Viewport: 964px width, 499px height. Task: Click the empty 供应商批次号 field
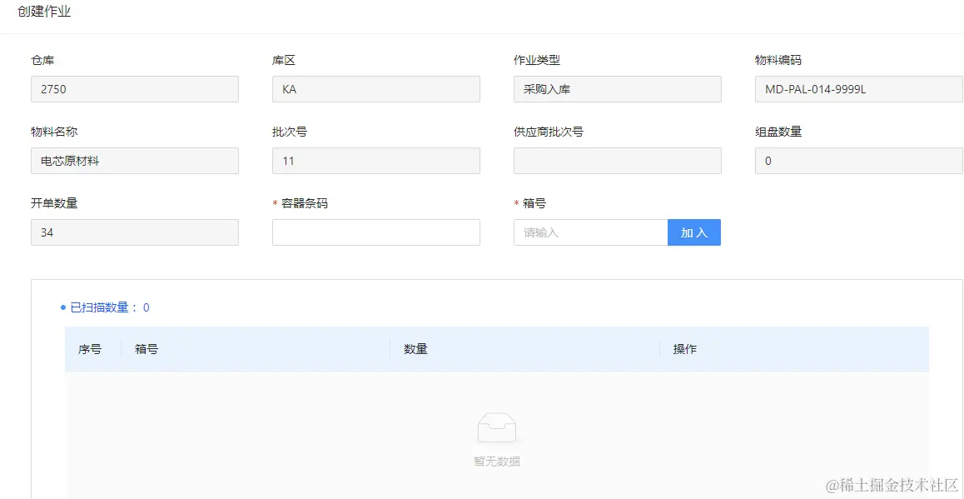tap(618, 162)
